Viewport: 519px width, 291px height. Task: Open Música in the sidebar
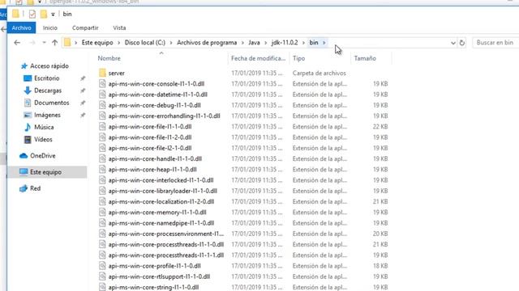(x=44, y=127)
